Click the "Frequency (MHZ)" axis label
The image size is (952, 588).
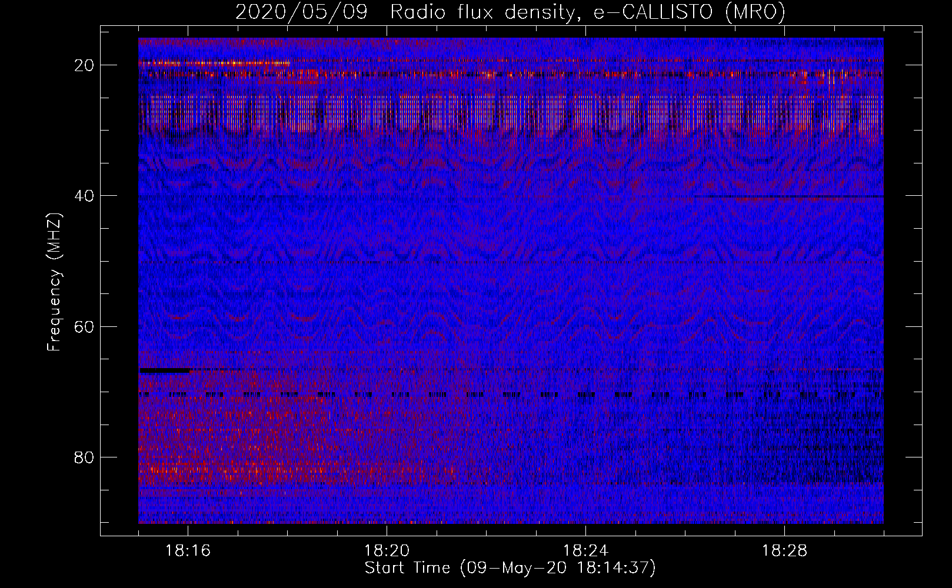click(54, 282)
